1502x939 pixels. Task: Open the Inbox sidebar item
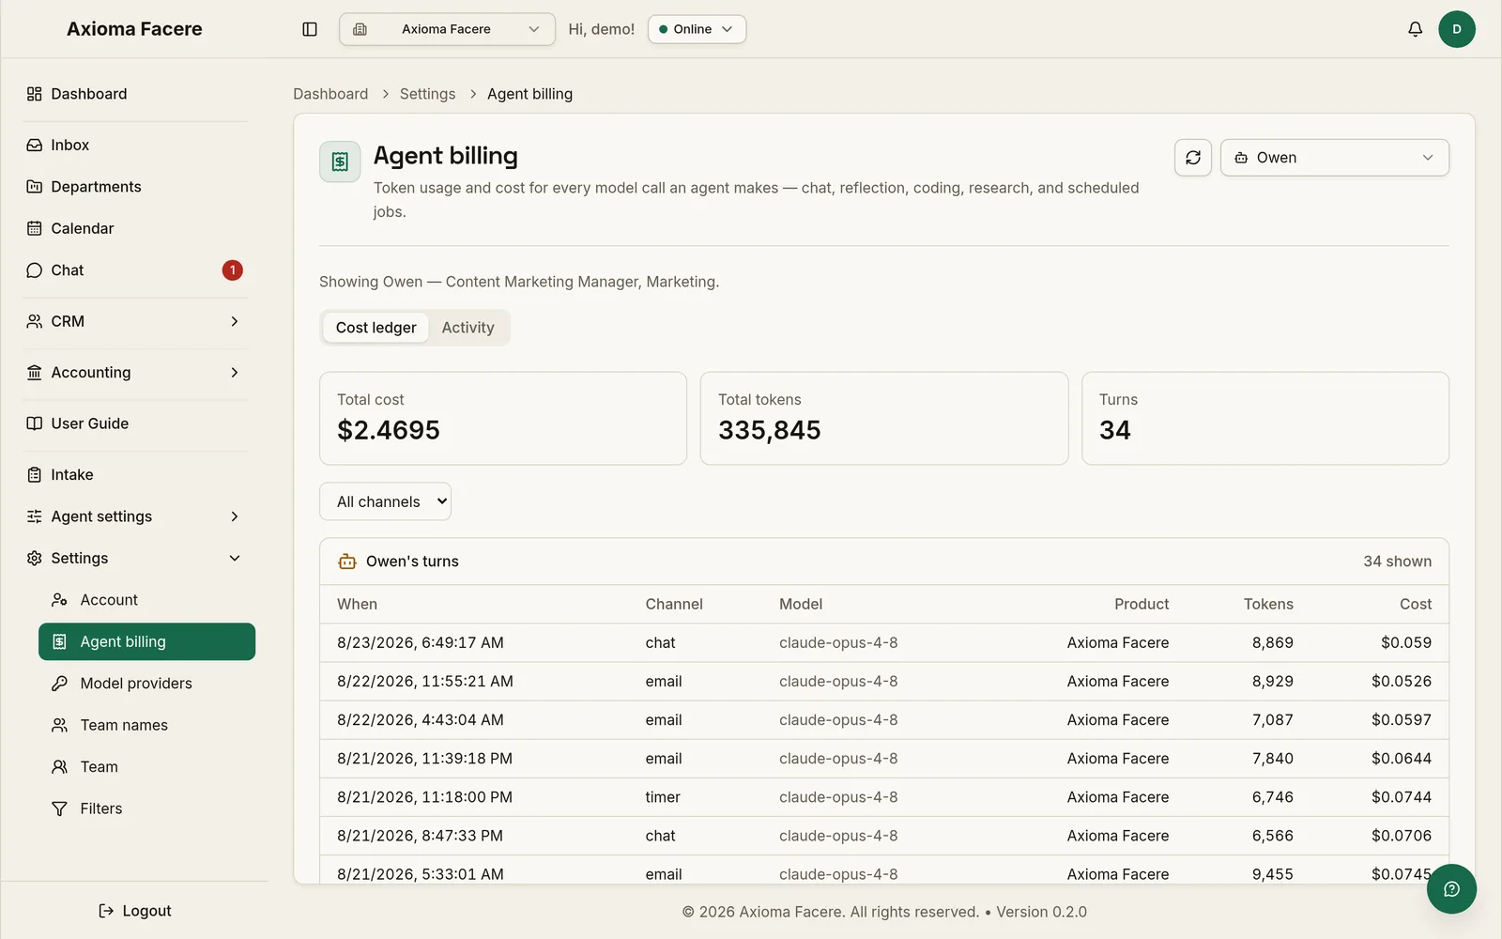click(136, 145)
